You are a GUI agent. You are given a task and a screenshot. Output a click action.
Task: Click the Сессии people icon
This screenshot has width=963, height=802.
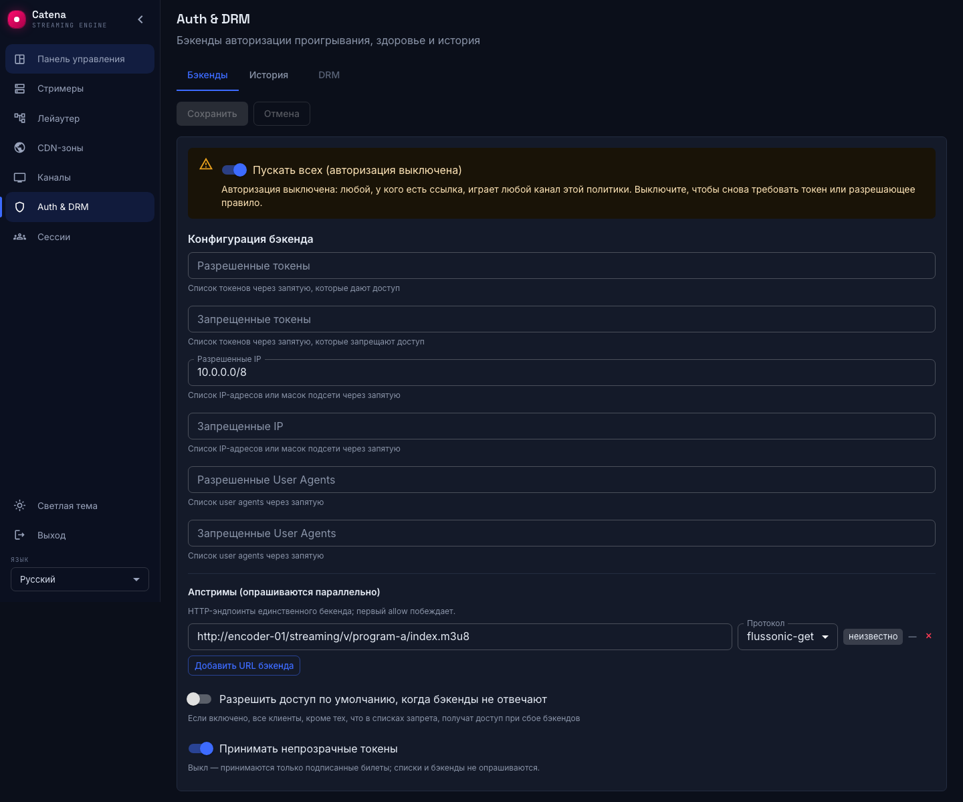[20, 237]
